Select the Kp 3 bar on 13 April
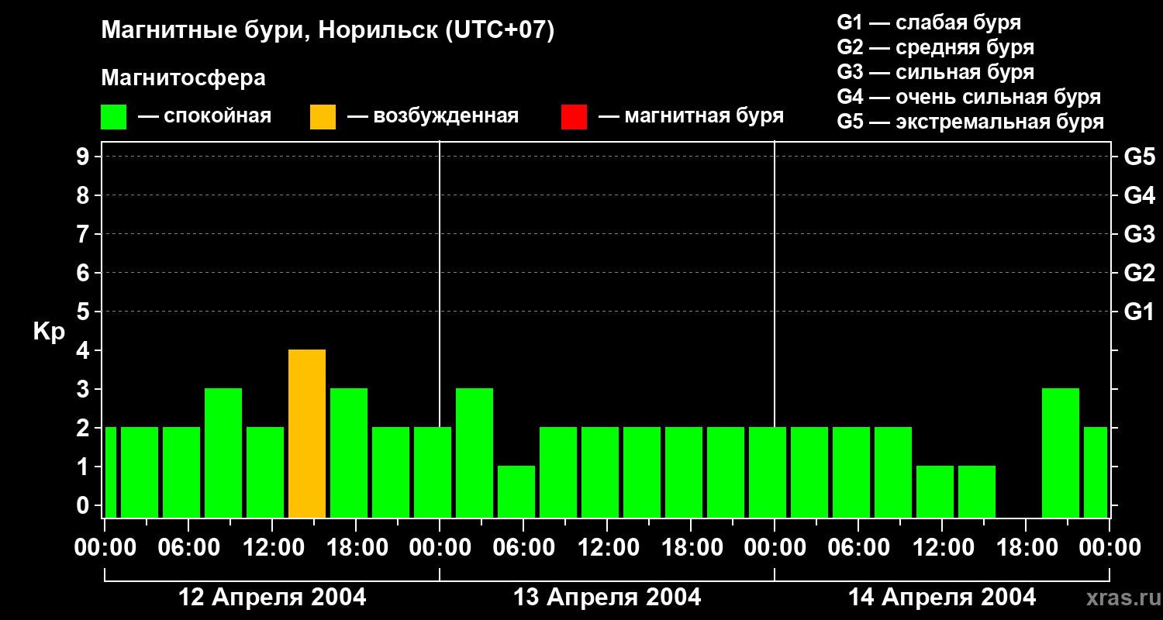 [475, 453]
